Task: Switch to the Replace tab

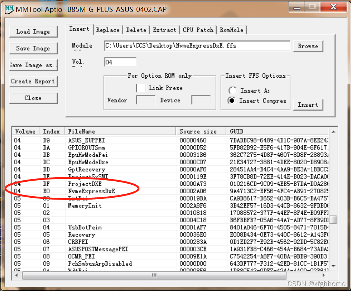Action: pos(108,30)
